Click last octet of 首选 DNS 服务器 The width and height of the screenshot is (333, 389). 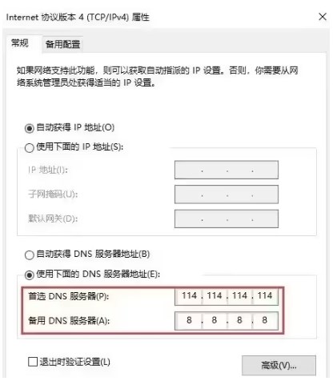(265, 295)
